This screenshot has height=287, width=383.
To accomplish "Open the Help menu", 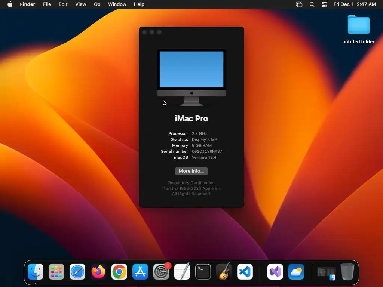I will [139, 4].
